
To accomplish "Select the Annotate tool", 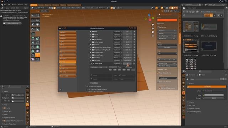I will [33, 29].
